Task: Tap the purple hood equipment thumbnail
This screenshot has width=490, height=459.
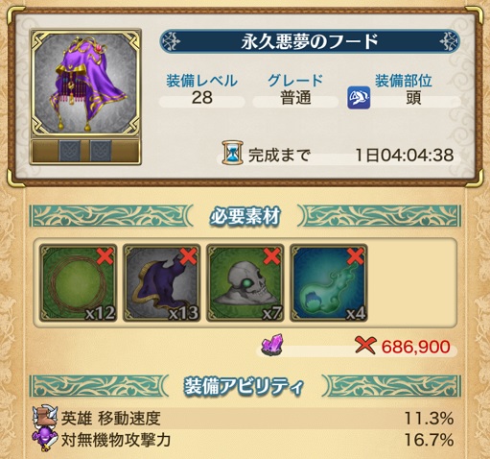Action: click(85, 84)
